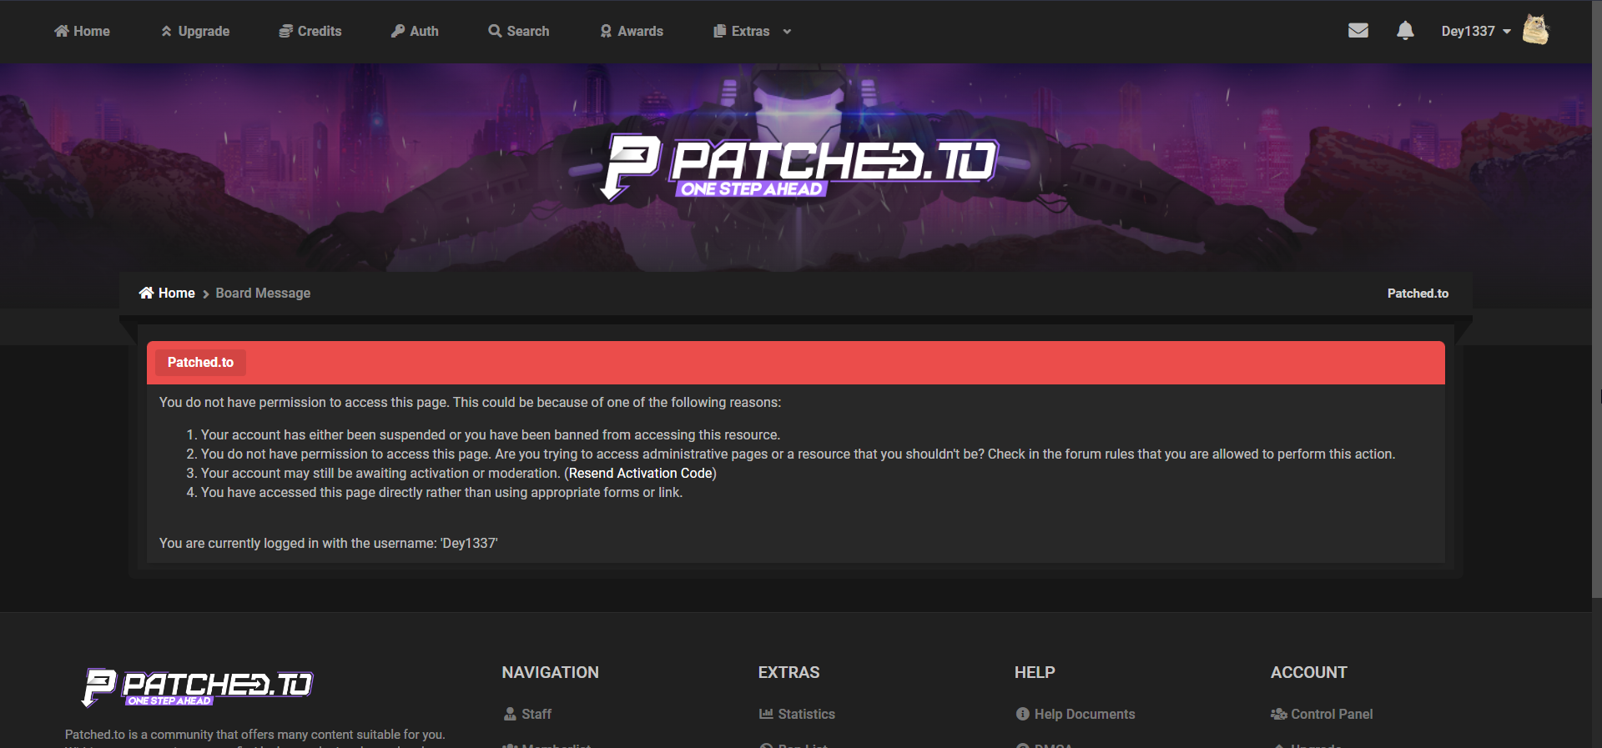Click the text "You are currently logged in with the username"
Screen dimensions: 1602x748
[x=329, y=544]
